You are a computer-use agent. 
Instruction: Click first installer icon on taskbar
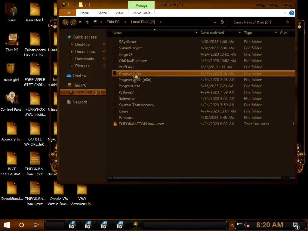coord(72,225)
